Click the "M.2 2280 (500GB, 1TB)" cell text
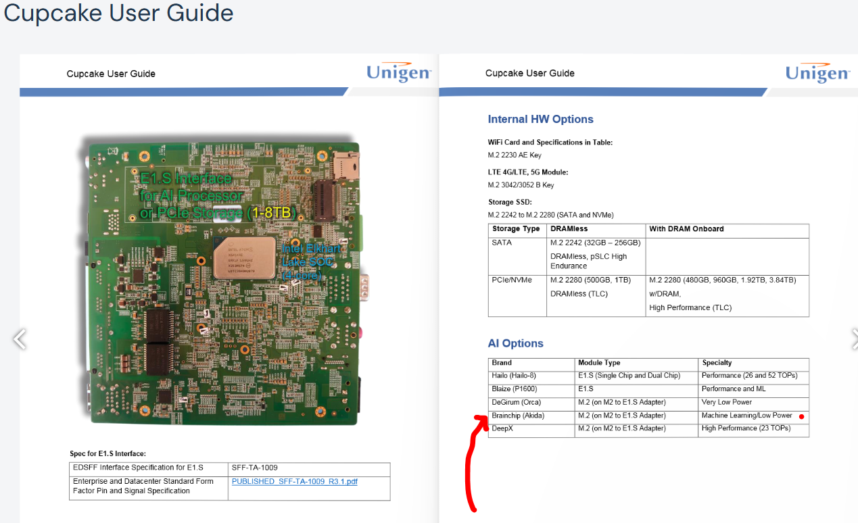The image size is (858, 523). point(591,280)
